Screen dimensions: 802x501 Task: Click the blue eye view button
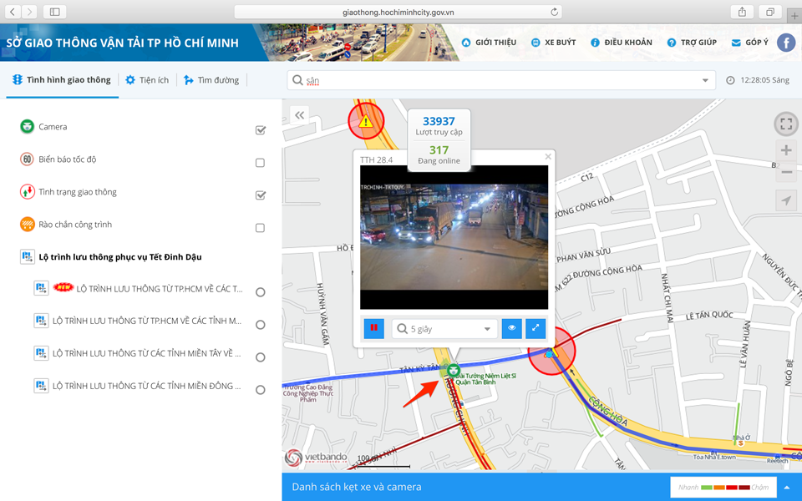(511, 328)
